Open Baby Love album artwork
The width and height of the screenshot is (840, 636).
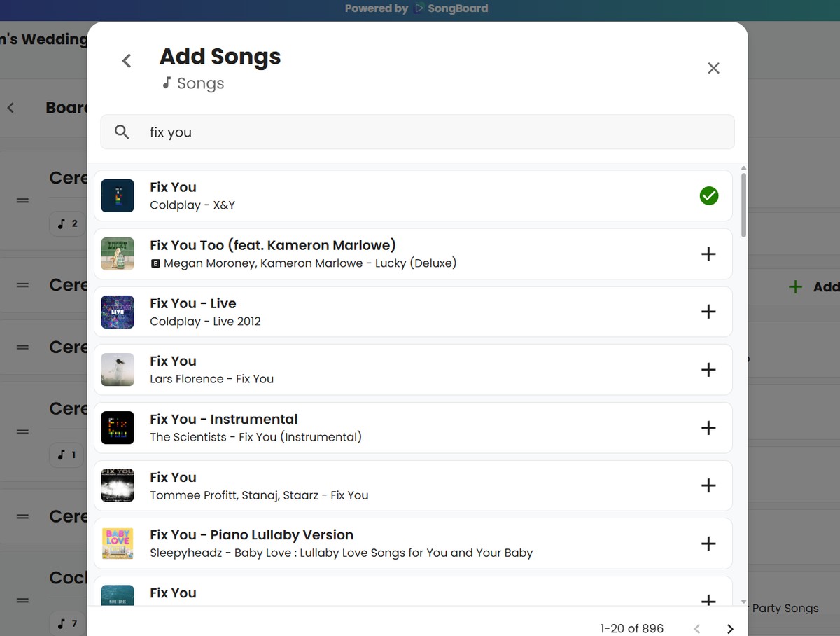pyautogui.click(x=118, y=544)
